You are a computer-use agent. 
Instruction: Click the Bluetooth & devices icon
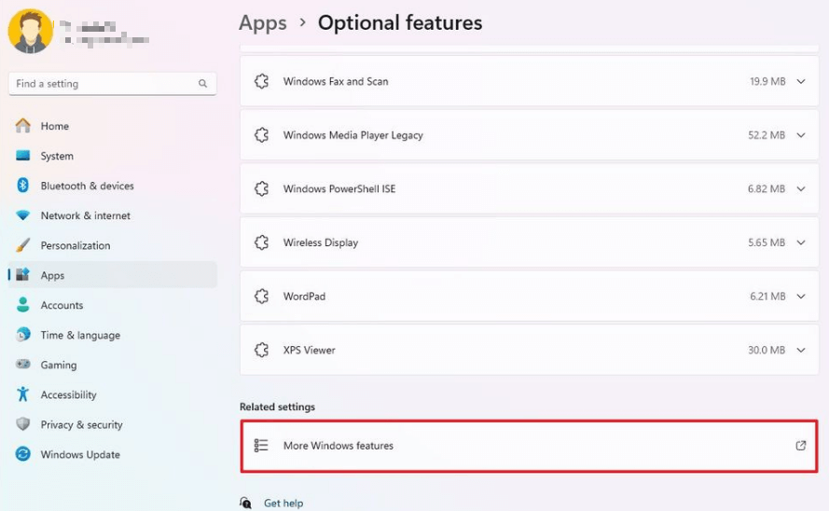[x=23, y=186]
